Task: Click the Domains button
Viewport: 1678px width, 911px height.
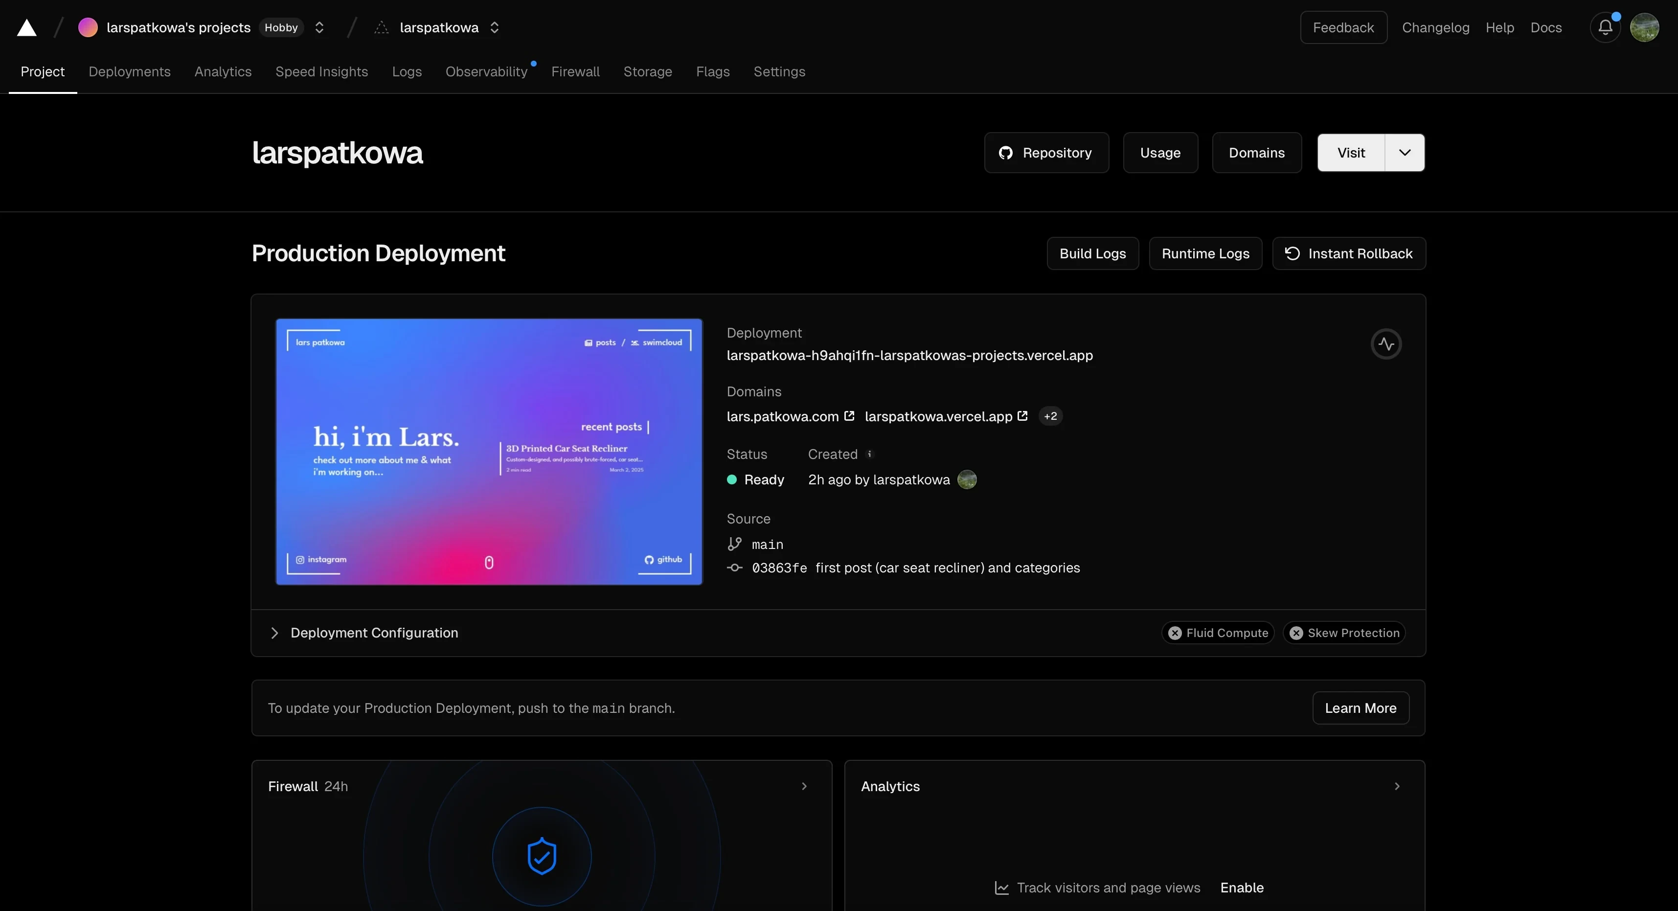Action: 1257,153
